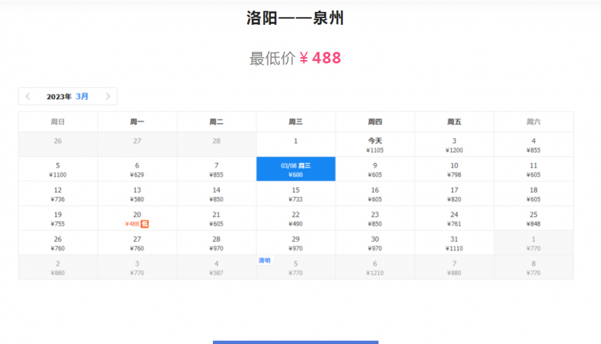The width and height of the screenshot is (601, 344).
Task: Select the grayed date priced ¥1210
Action: coord(375,267)
